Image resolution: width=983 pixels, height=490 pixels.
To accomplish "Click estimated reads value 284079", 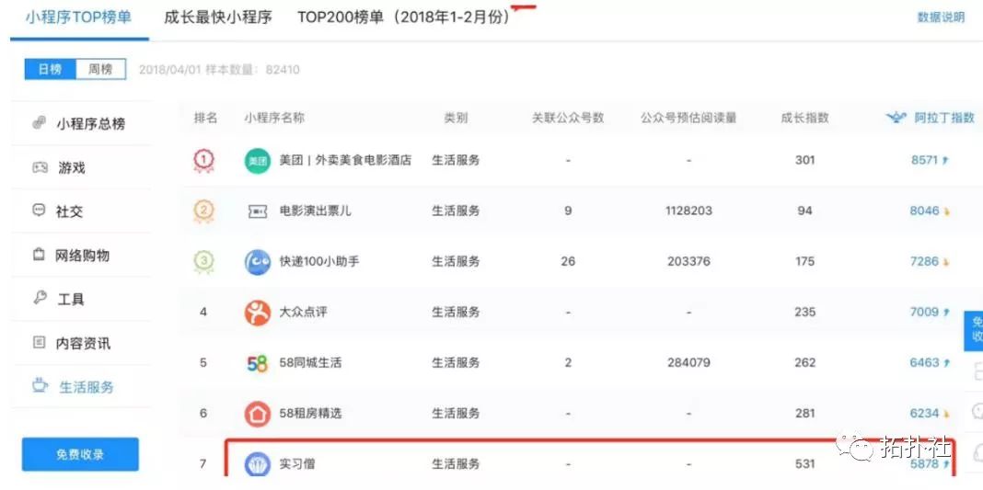I will (x=688, y=362).
